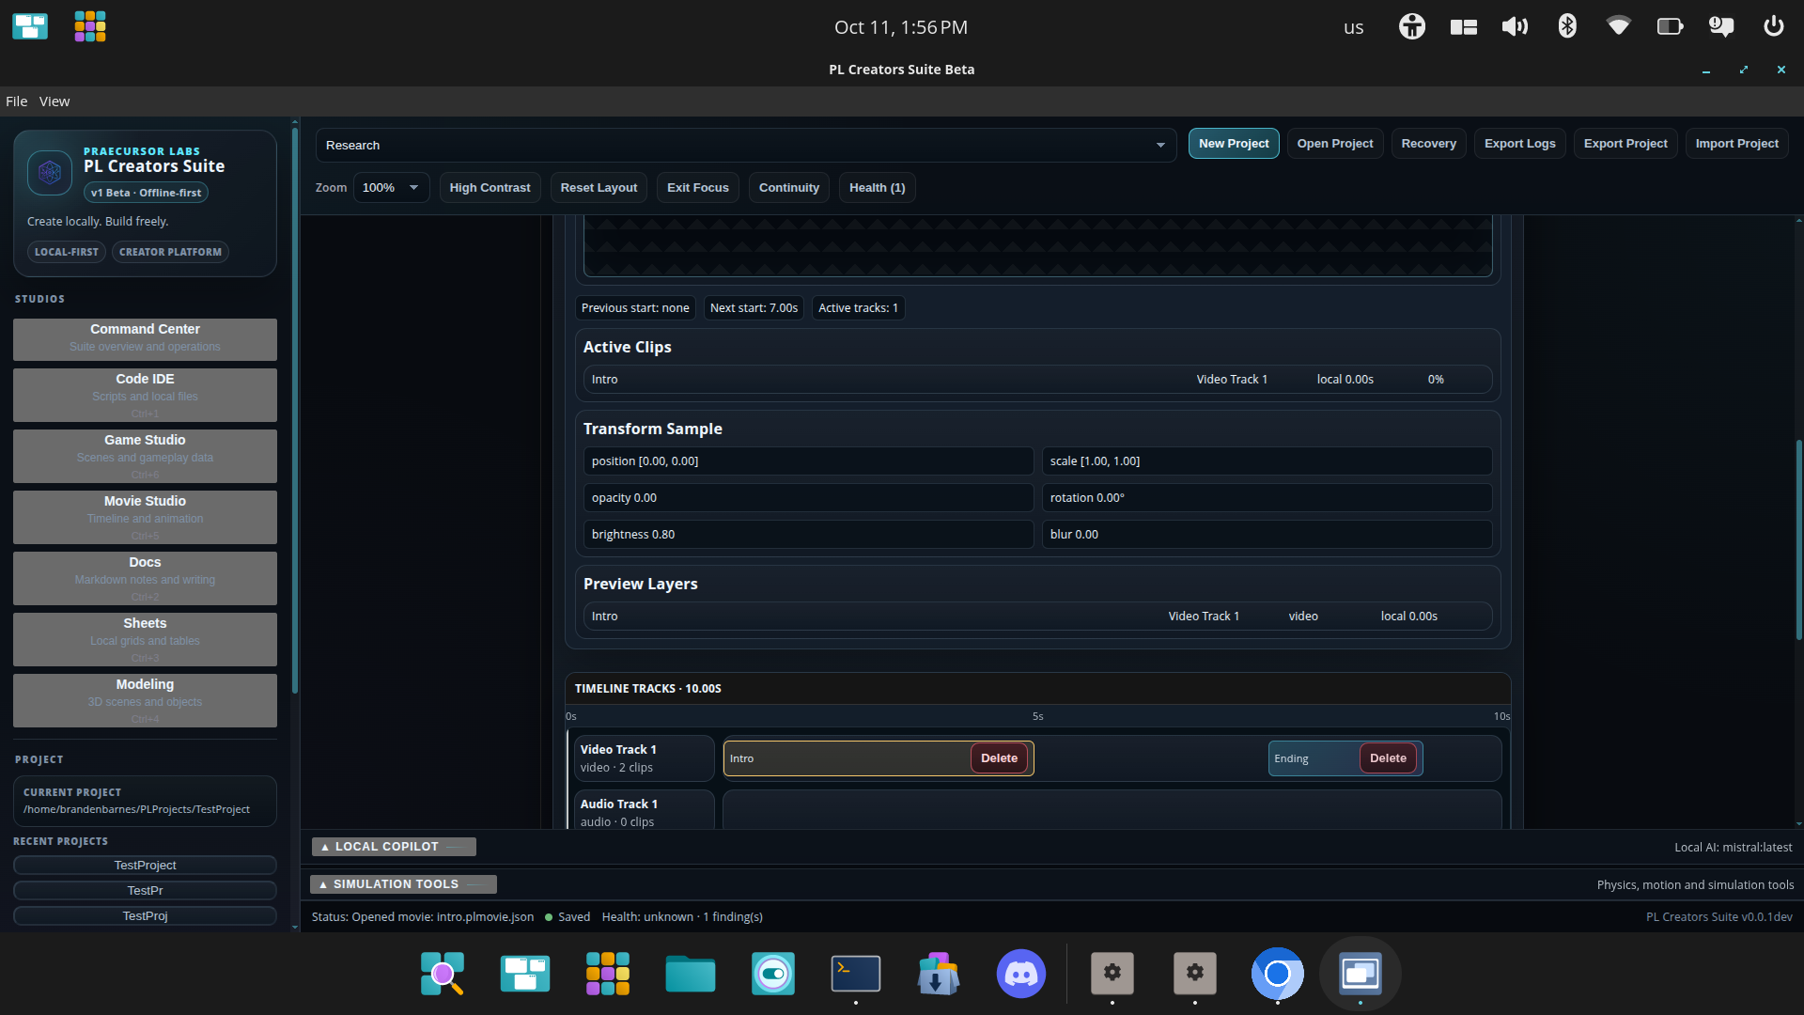Toggle High Contrast mode
Image resolution: width=1804 pixels, height=1015 pixels.
pos(490,188)
